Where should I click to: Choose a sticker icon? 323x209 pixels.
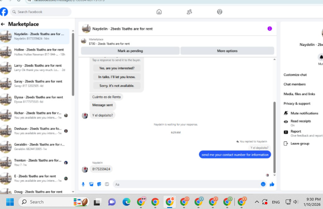pyautogui.click(x=99, y=184)
